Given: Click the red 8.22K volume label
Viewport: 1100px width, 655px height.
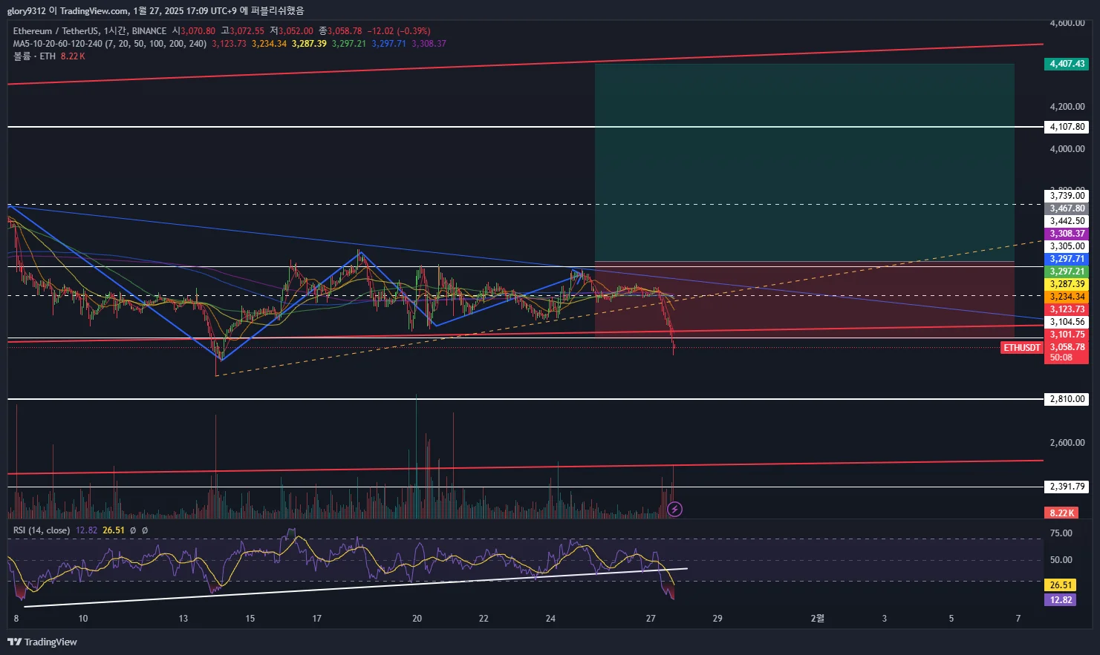Looking at the screenshot, I should tap(1061, 513).
